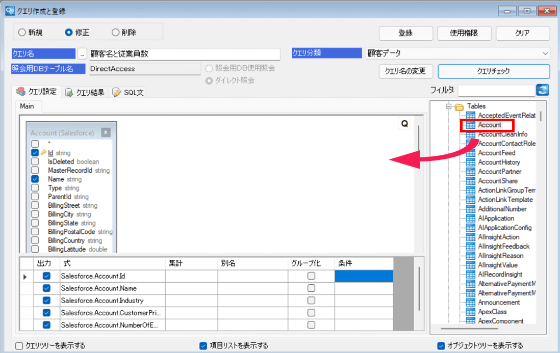
Task: Click the Tables folder icon
Action: click(460, 106)
